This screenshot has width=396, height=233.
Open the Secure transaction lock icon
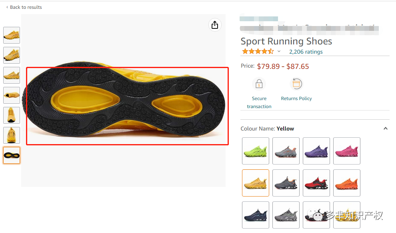tap(259, 84)
